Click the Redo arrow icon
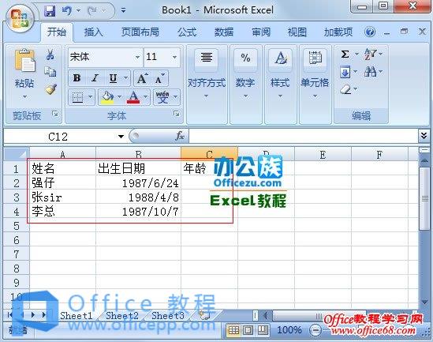 click(92, 11)
